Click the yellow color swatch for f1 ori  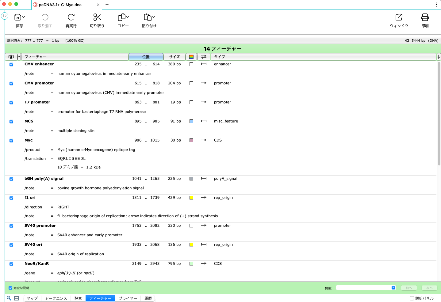coord(191,198)
